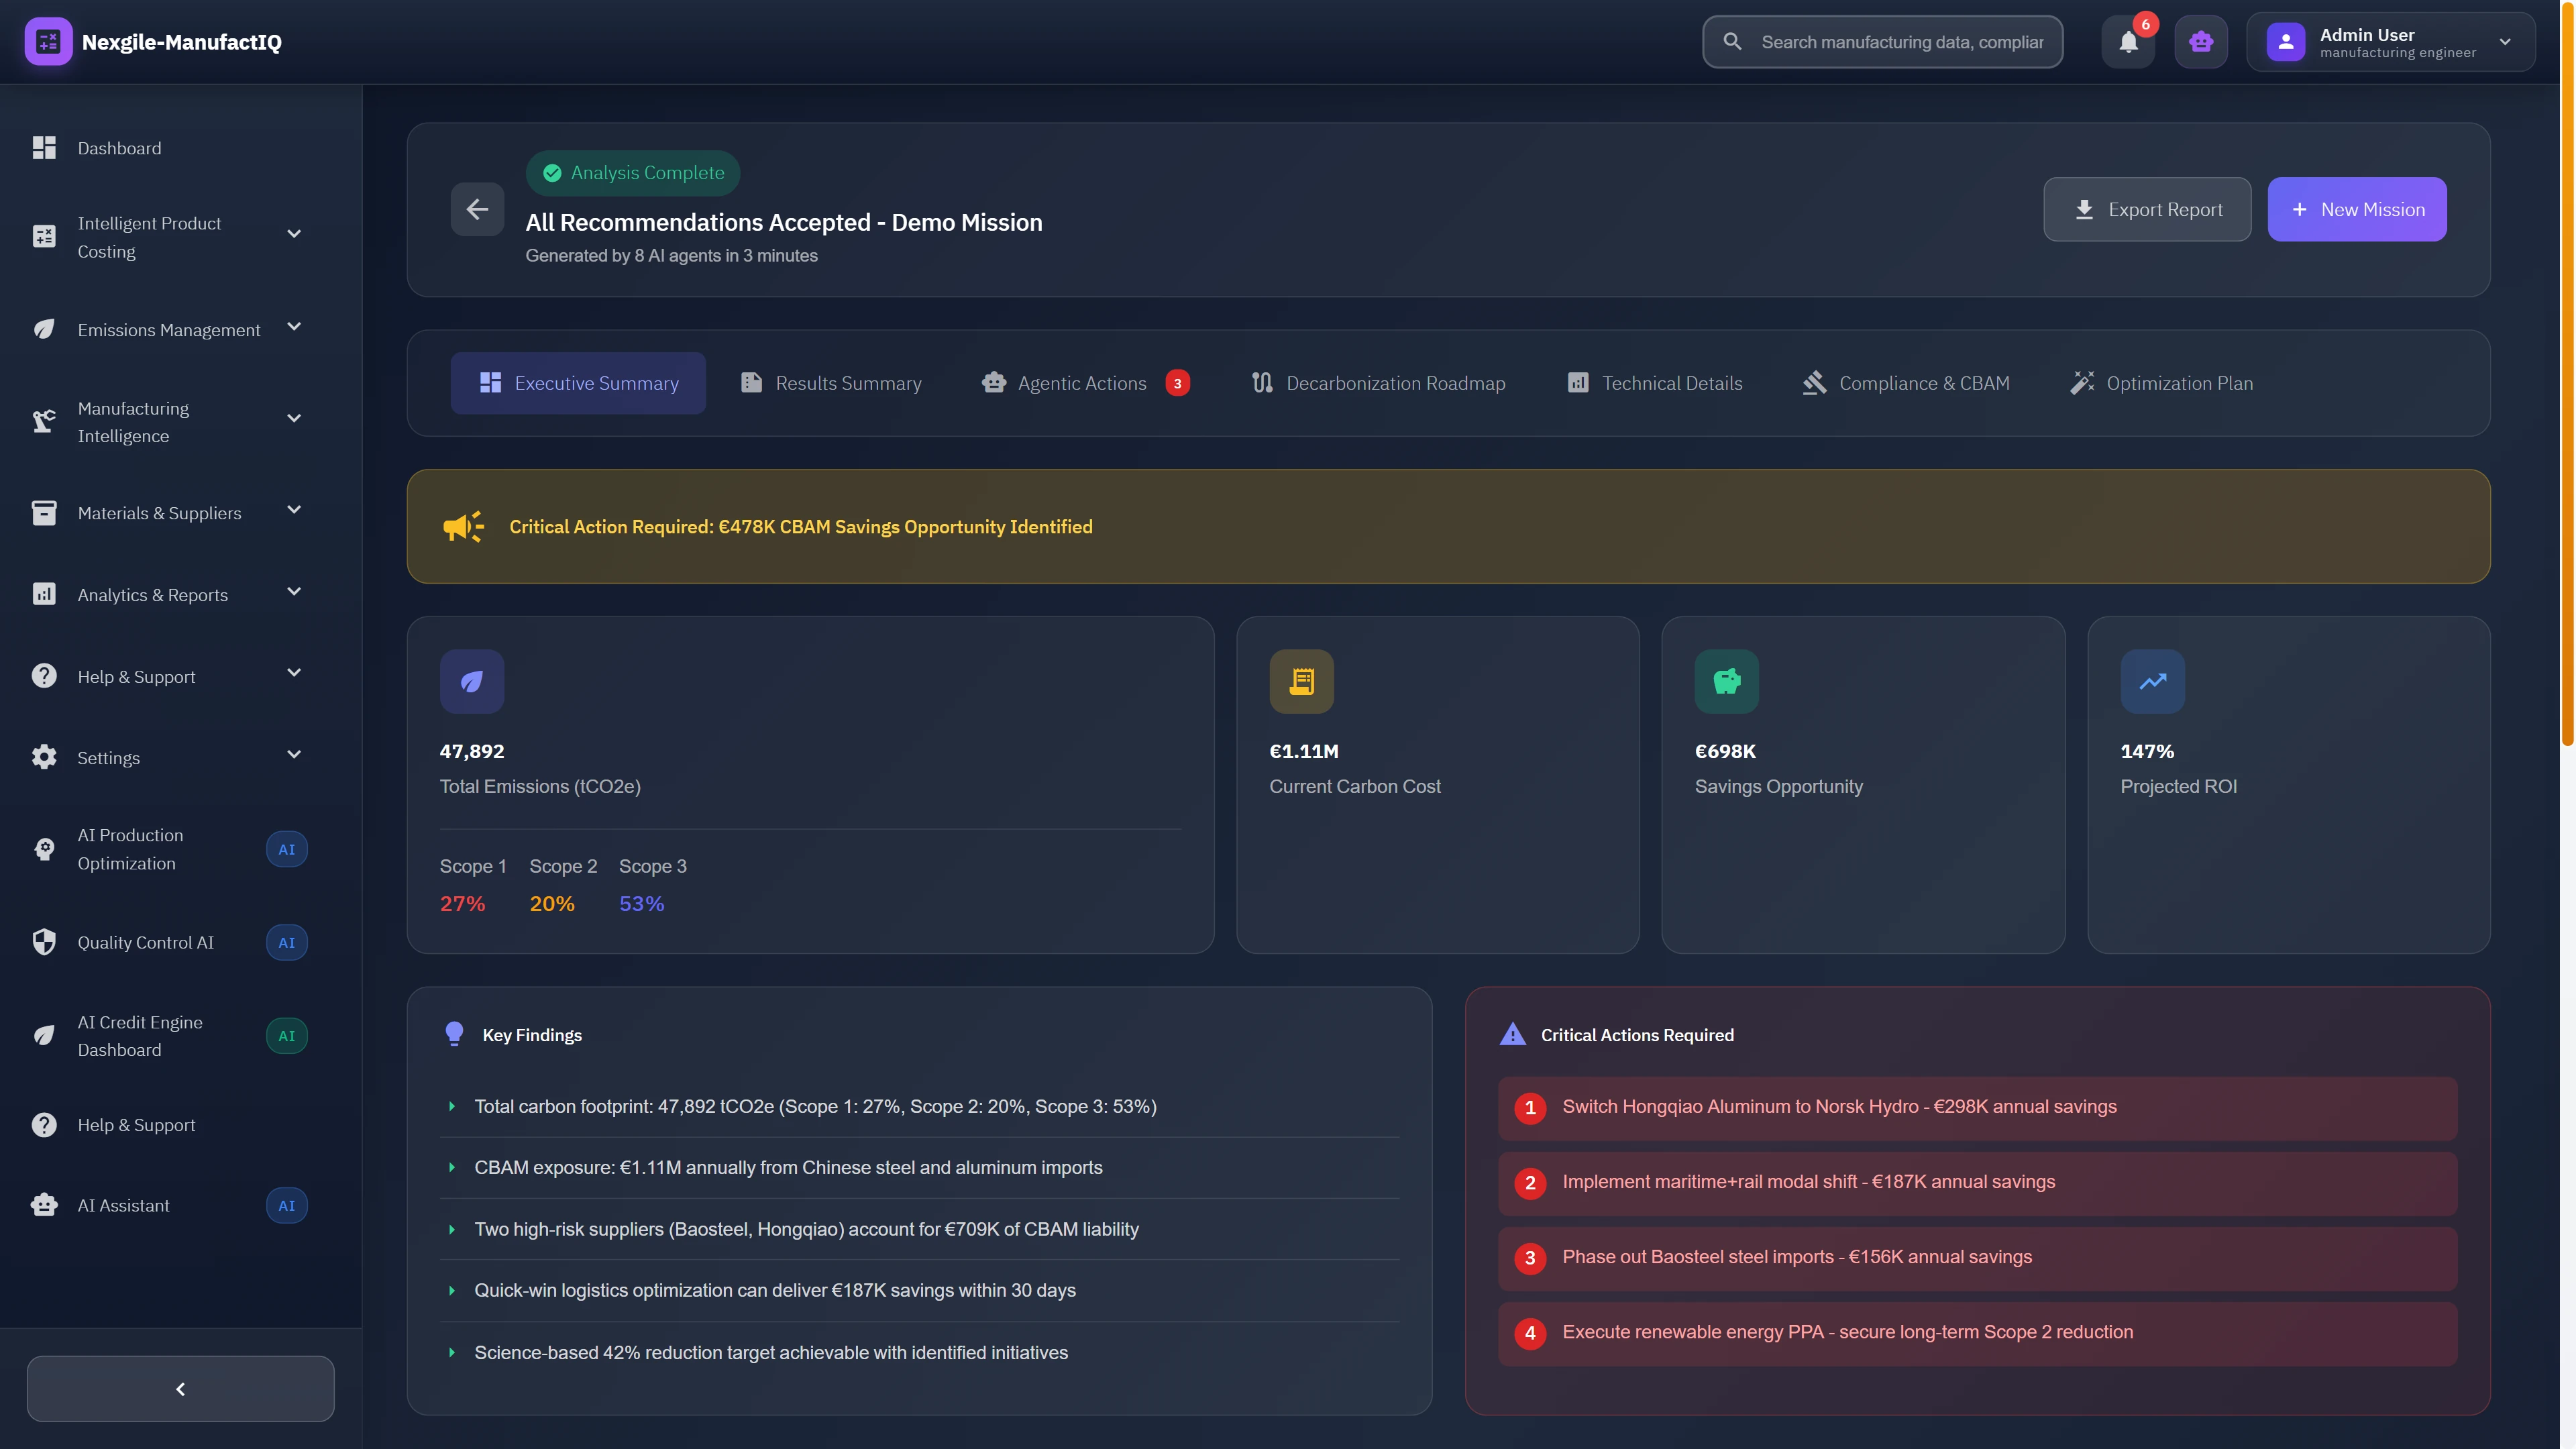The height and width of the screenshot is (1449, 2576).
Task: Open the AI Production Optimization icon
Action: [44, 848]
